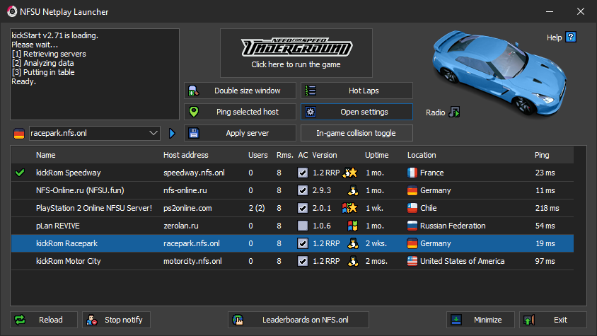The image size is (597, 336).
Task: Toggle AC checkbox for kickRom Motor City
Action: (x=303, y=261)
